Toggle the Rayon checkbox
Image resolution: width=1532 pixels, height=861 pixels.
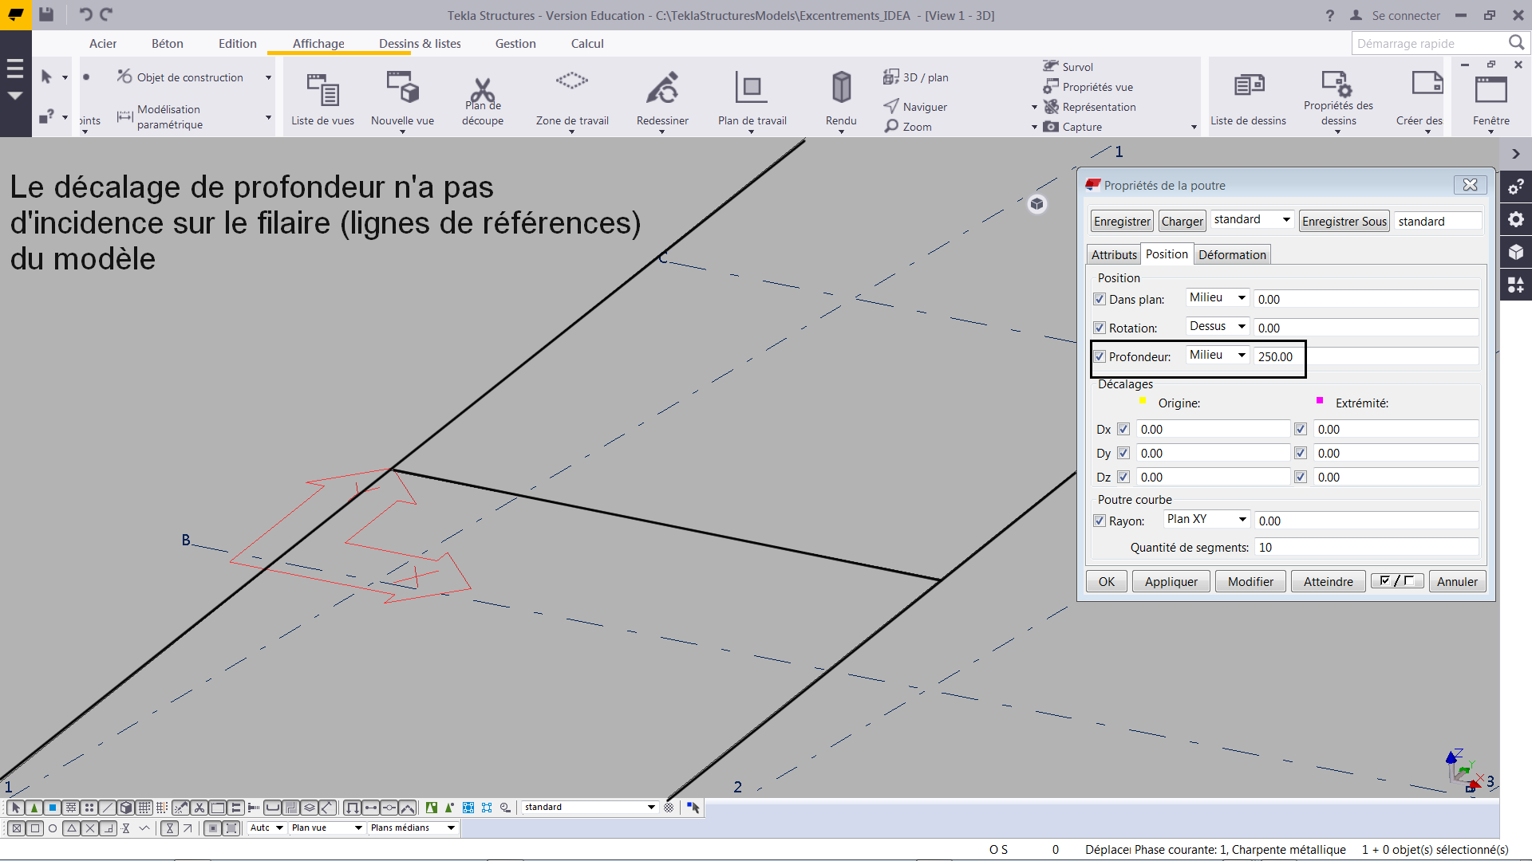[x=1100, y=521]
